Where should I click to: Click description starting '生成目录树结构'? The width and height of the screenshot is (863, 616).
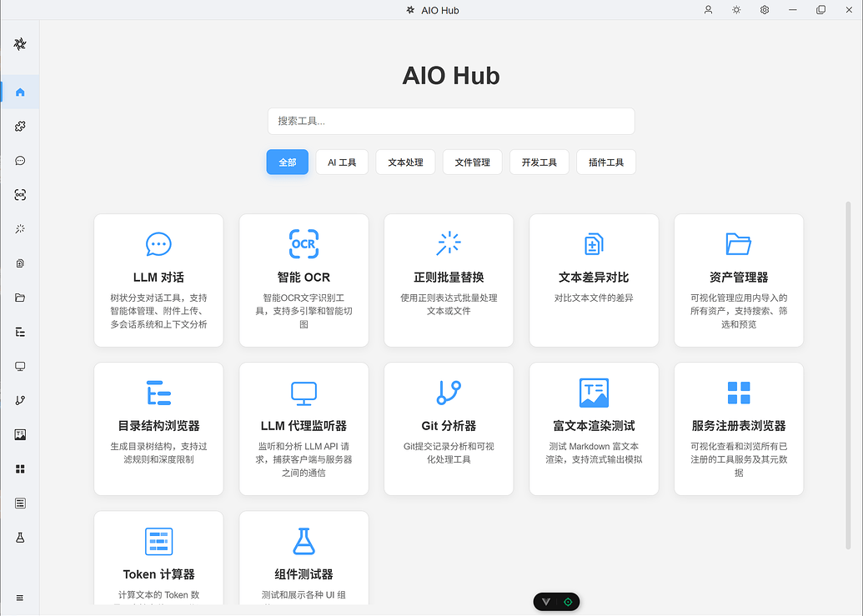pyautogui.click(x=158, y=453)
